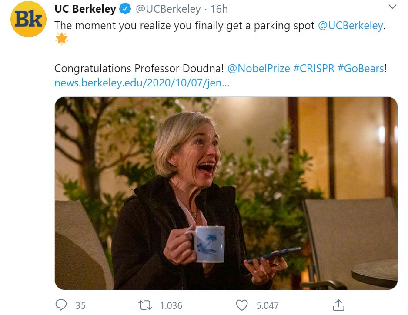Click the blue verified badge

pyautogui.click(x=125, y=9)
